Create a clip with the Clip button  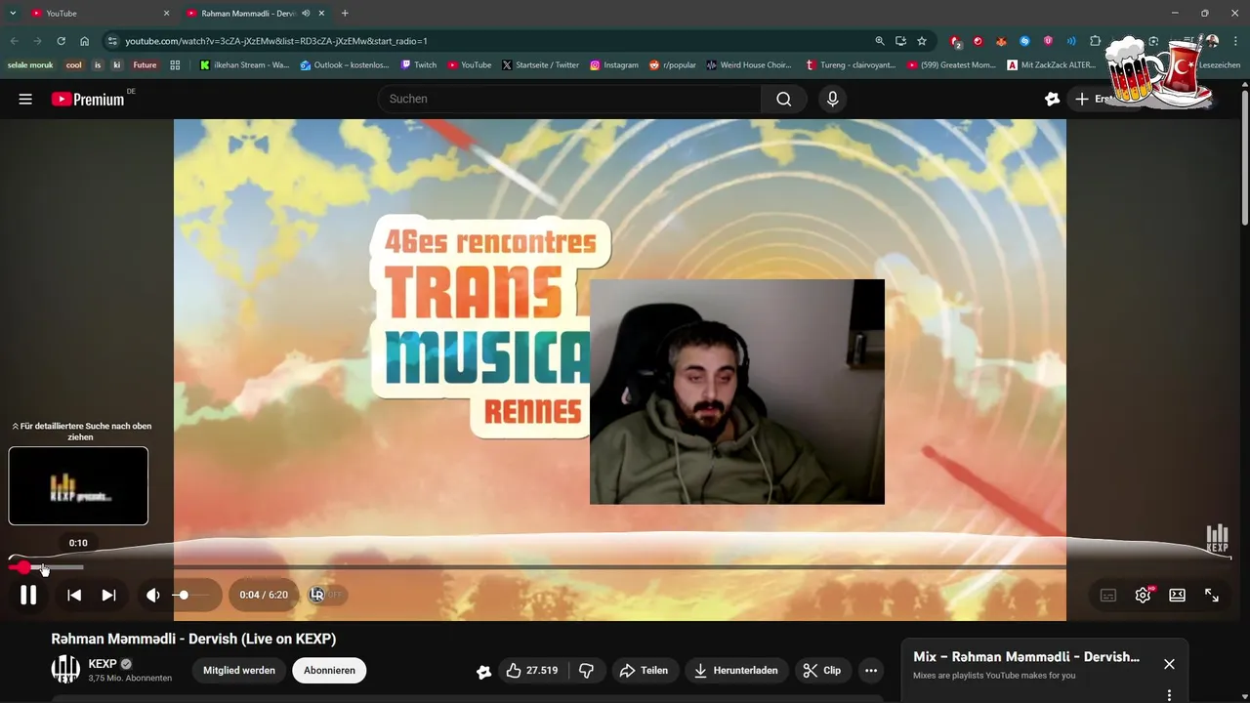coord(821,670)
